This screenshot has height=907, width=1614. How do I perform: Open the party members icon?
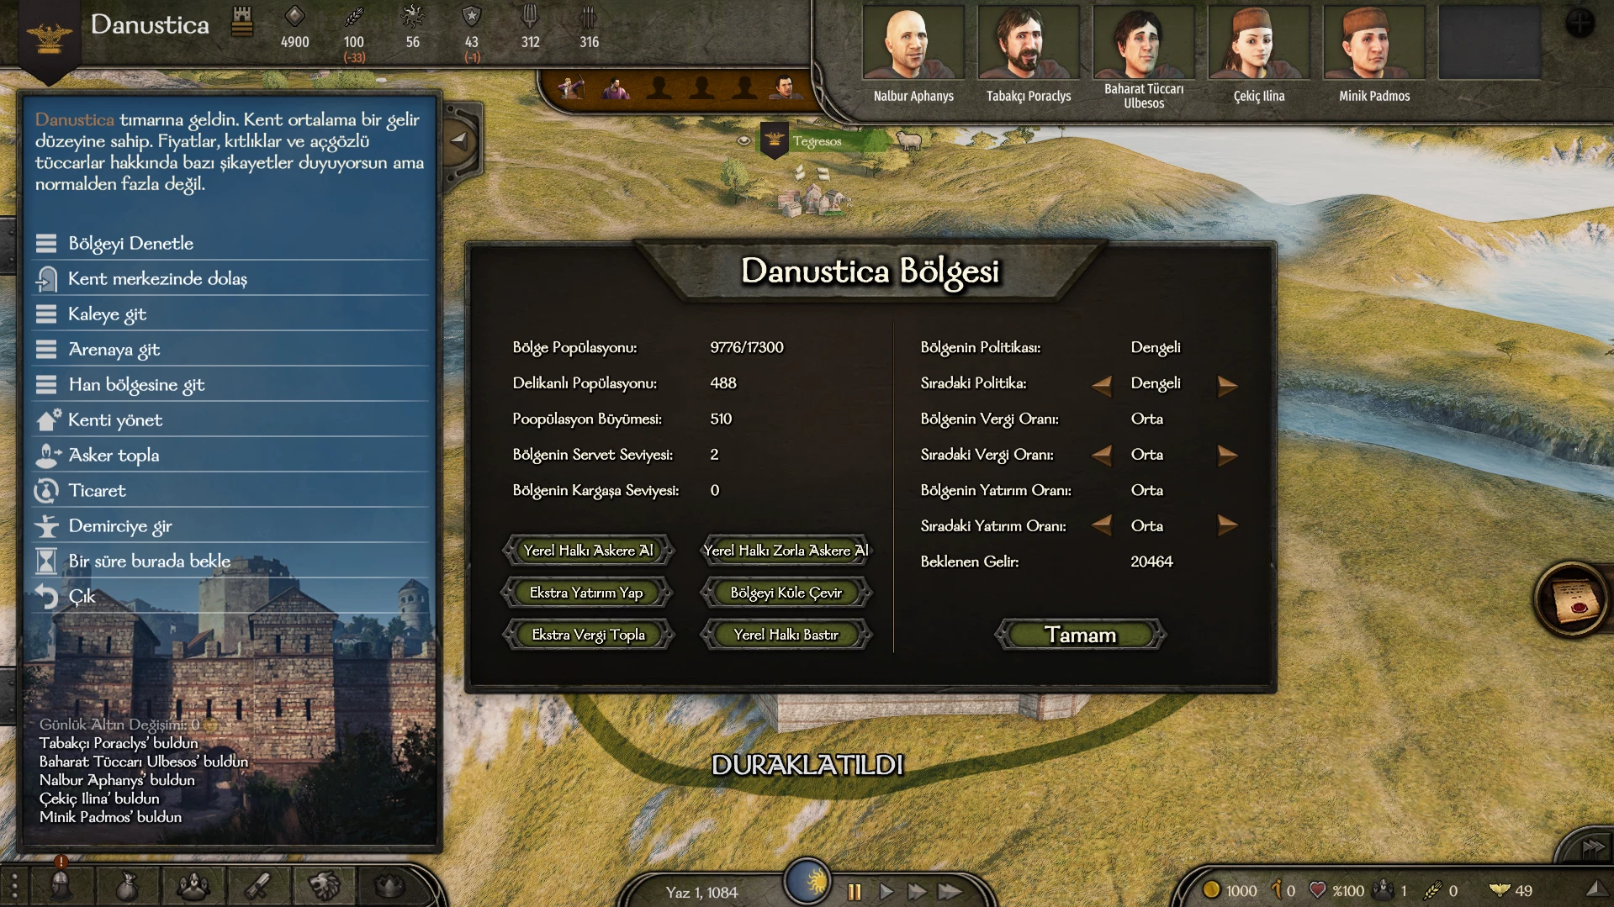pyautogui.click(x=193, y=886)
